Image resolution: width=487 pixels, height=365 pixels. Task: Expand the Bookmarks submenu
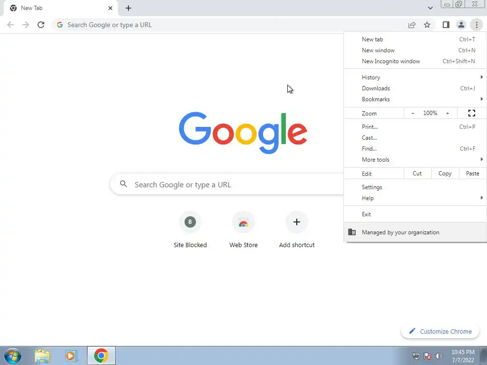click(415, 99)
